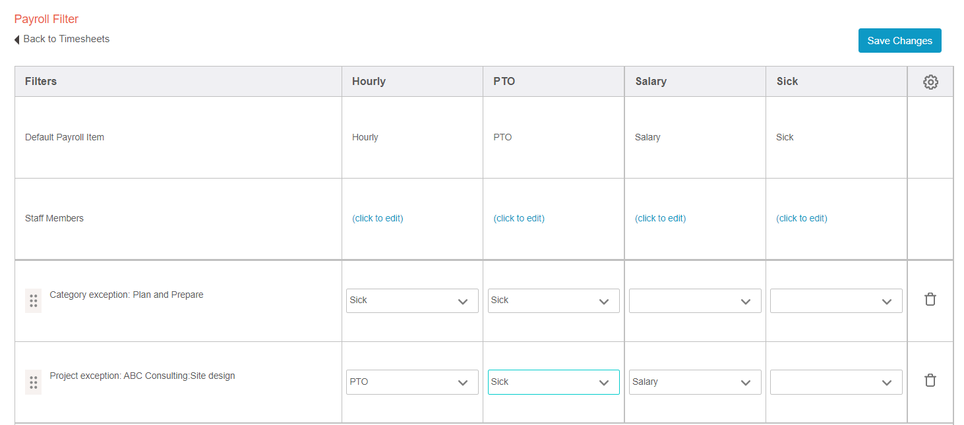Click the Save Changes button
This screenshot has height=425, width=964.
(x=899, y=41)
